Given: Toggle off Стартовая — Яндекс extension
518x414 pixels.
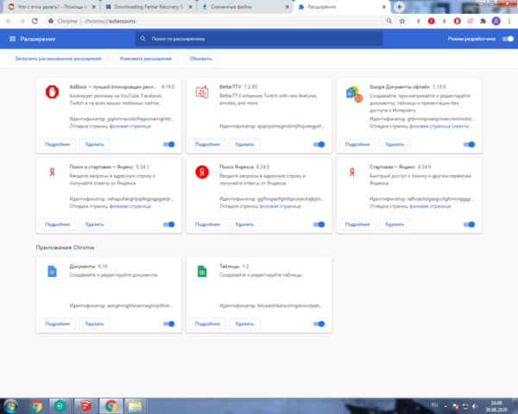Looking at the screenshot, I should pos(469,224).
